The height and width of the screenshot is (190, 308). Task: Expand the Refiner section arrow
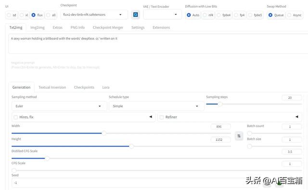coord(297,117)
